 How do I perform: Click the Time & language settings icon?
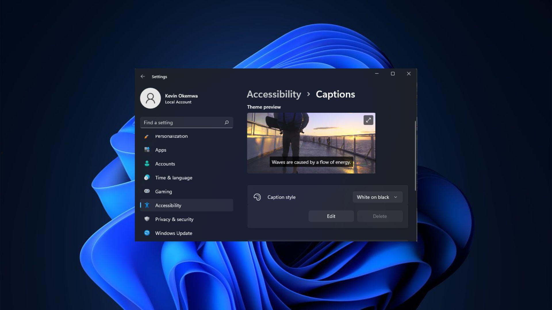click(x=147, y=177)
